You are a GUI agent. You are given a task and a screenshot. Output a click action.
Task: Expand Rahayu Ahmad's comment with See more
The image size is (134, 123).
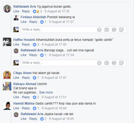tap(46, 92)
